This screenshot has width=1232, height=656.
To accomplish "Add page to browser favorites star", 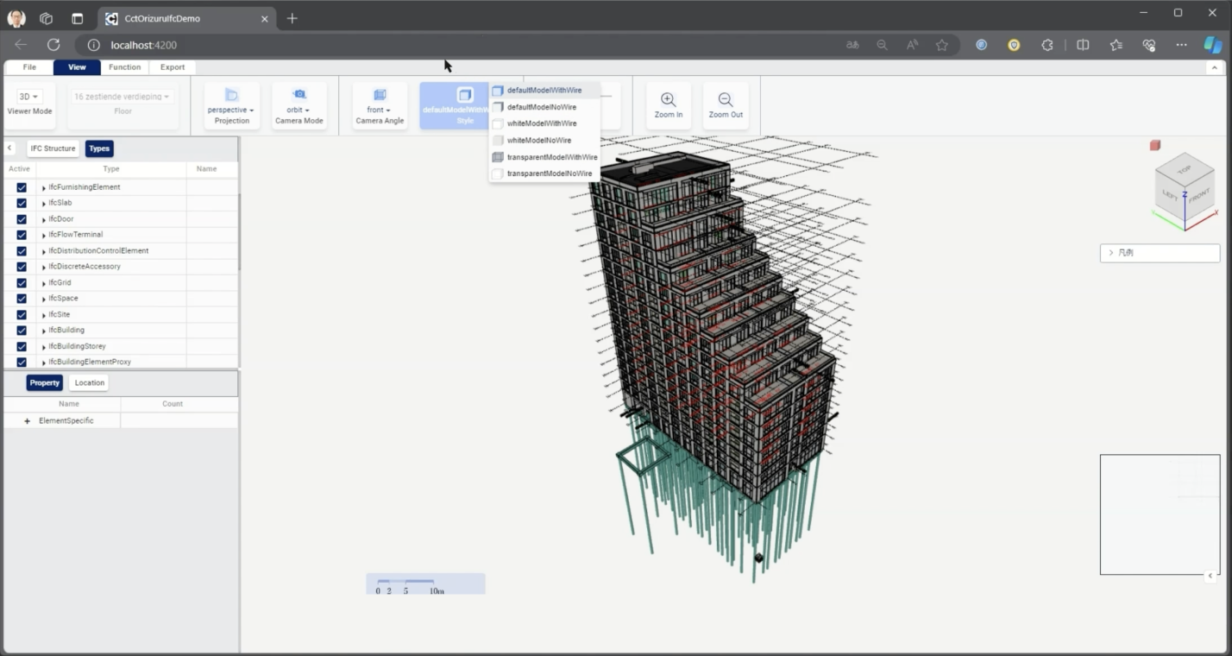I will (x=942, y=45).
